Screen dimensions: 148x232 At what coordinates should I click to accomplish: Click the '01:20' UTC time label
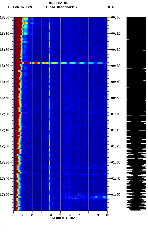116,147
